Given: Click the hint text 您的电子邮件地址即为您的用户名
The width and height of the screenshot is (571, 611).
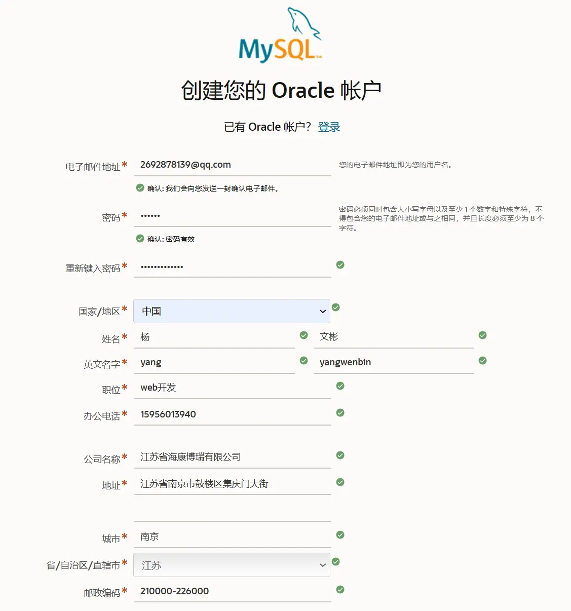Looking at the screenshot, I should click(x=396, y=165).
